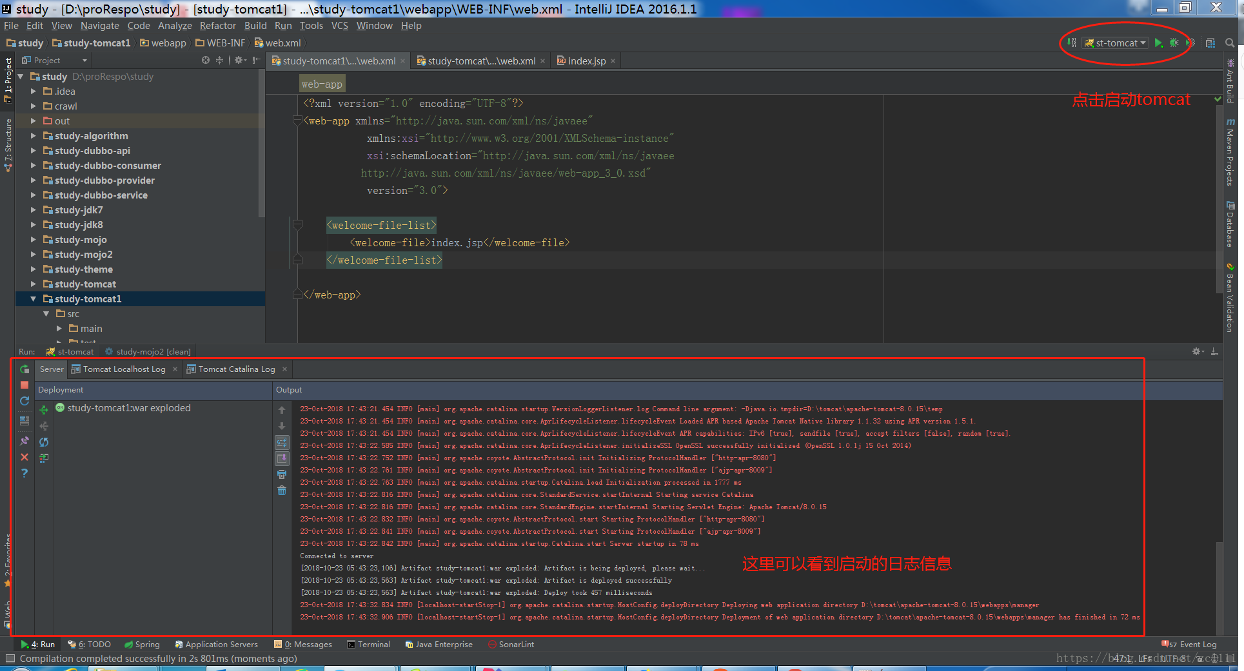Stop the running Tomcat server
This screenshot has height=671, width=1244.
pos(25,385)
